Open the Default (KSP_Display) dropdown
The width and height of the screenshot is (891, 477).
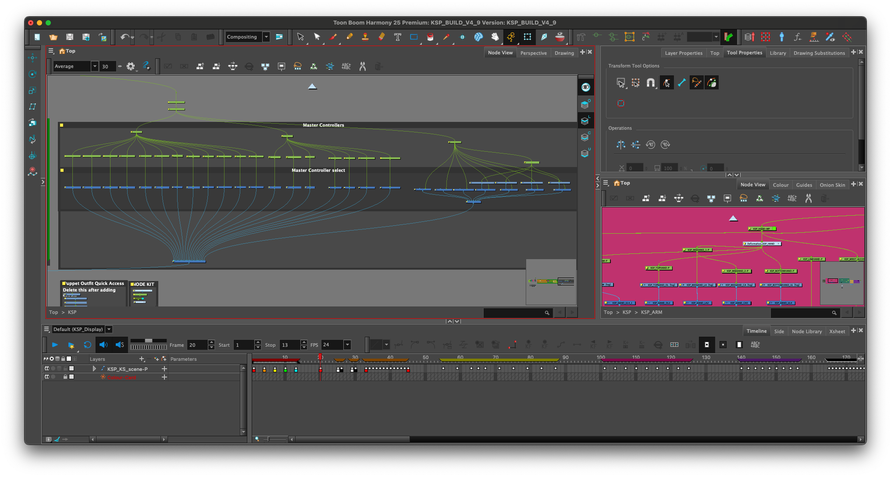(x=109, y=329)
